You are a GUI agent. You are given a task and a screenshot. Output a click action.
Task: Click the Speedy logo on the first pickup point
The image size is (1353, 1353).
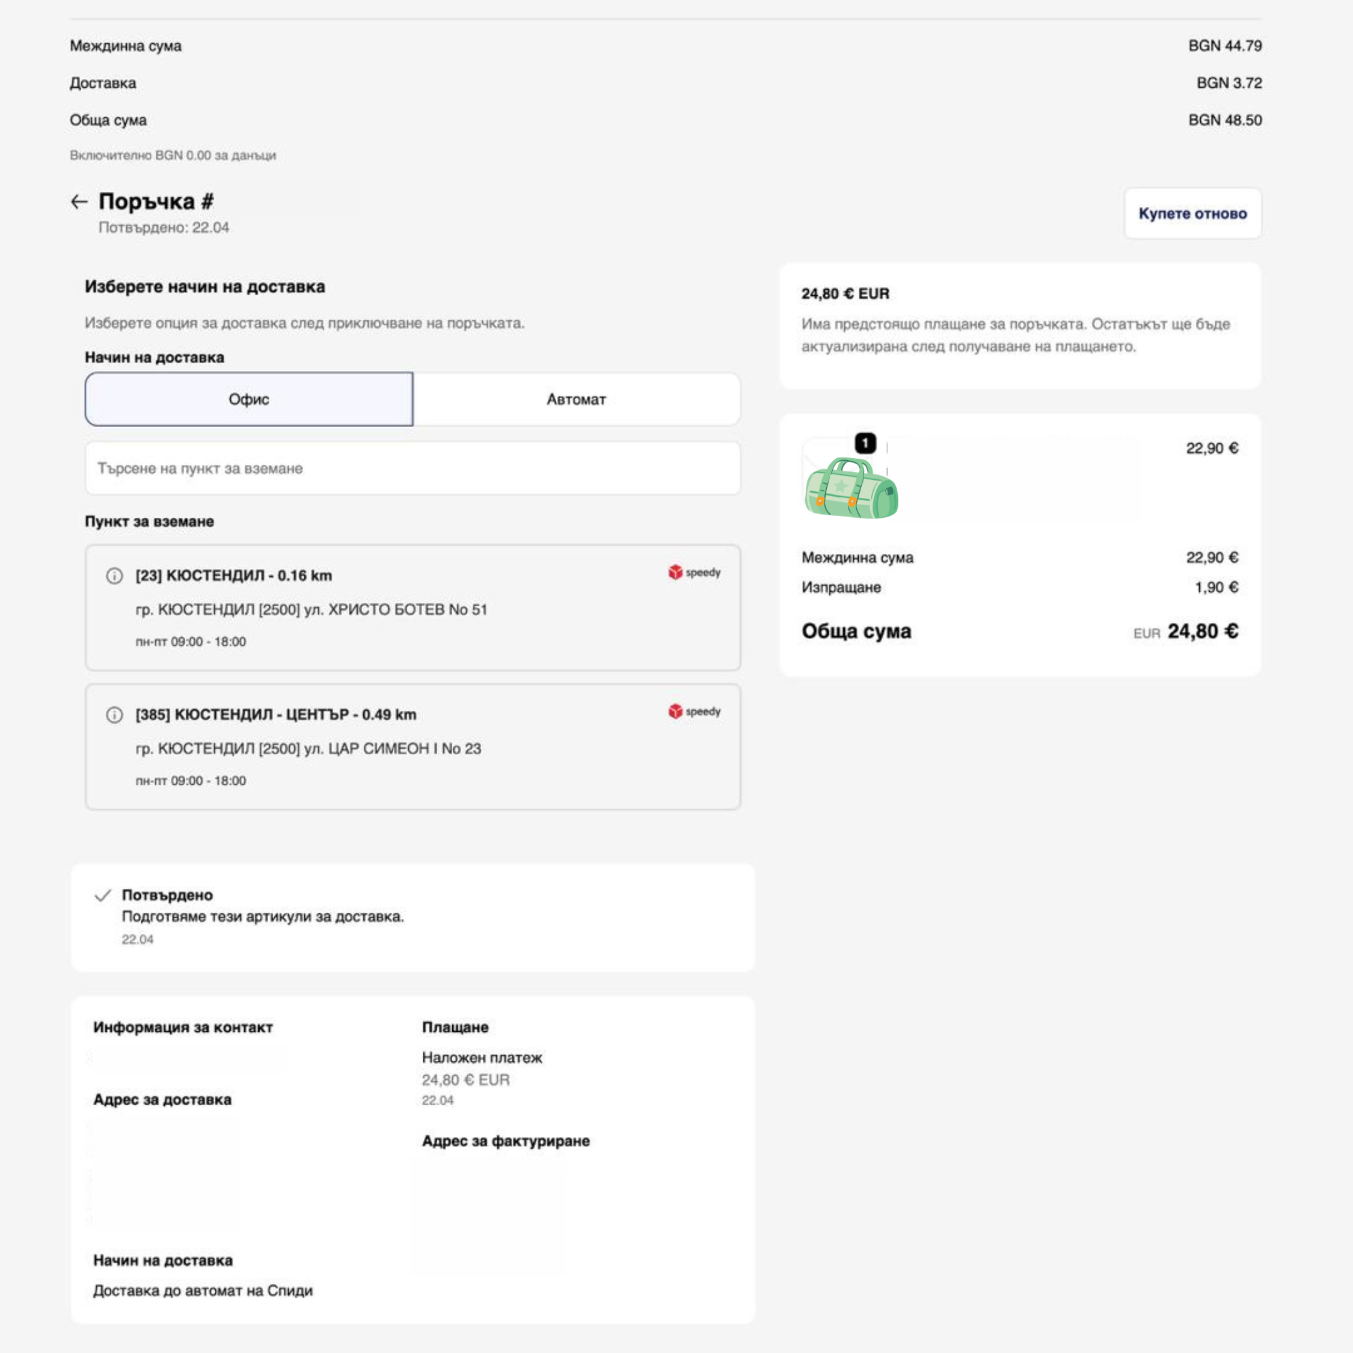point(694,572)
